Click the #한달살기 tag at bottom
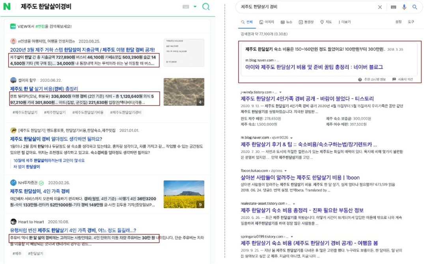Viewport: 424px width, 264px height. coord(35,253)
